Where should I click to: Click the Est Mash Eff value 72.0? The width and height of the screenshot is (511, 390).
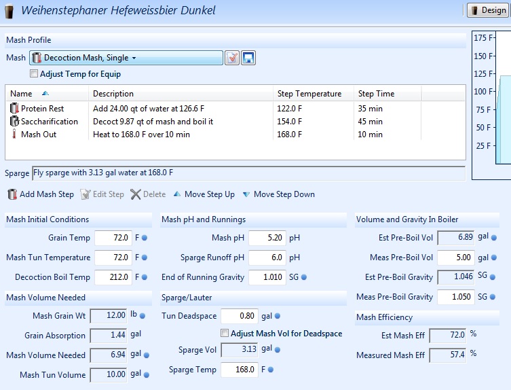[x=448, y=336]
